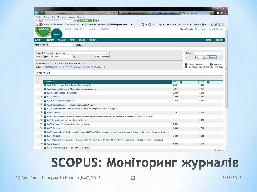Click the Oracle CRM On Demand bookmark icon

tap(40, 25)
